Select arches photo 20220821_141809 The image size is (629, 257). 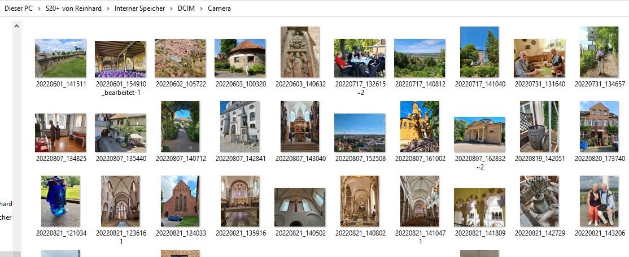(x=479, y=207)
